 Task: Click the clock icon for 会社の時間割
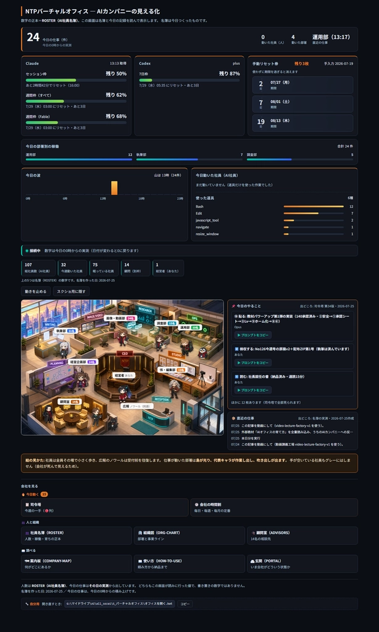click(x=196, y=504)
